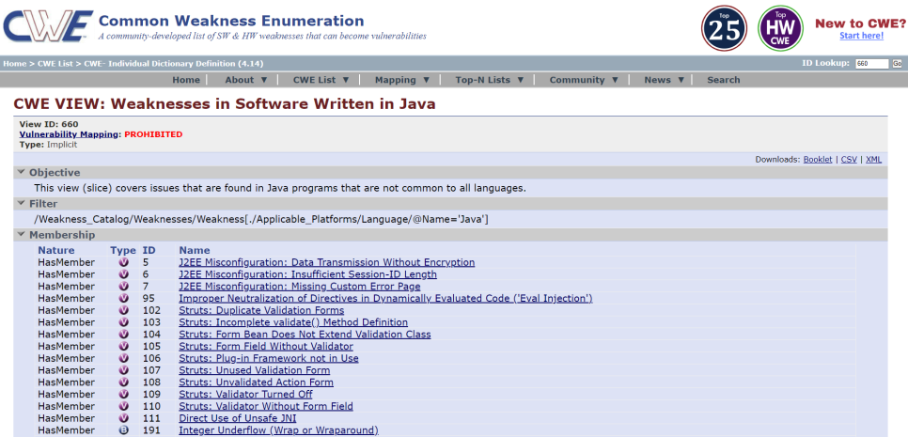Open Struts: Plug-in Framework not in Use
The image size is (908, 437).
pyautogui.click(x=269, y=358)
